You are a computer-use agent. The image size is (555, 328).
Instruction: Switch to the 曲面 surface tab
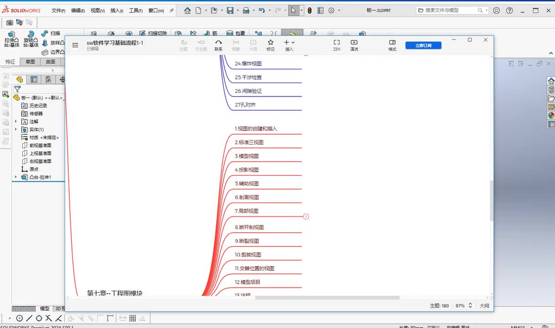(x=51, y=62)
